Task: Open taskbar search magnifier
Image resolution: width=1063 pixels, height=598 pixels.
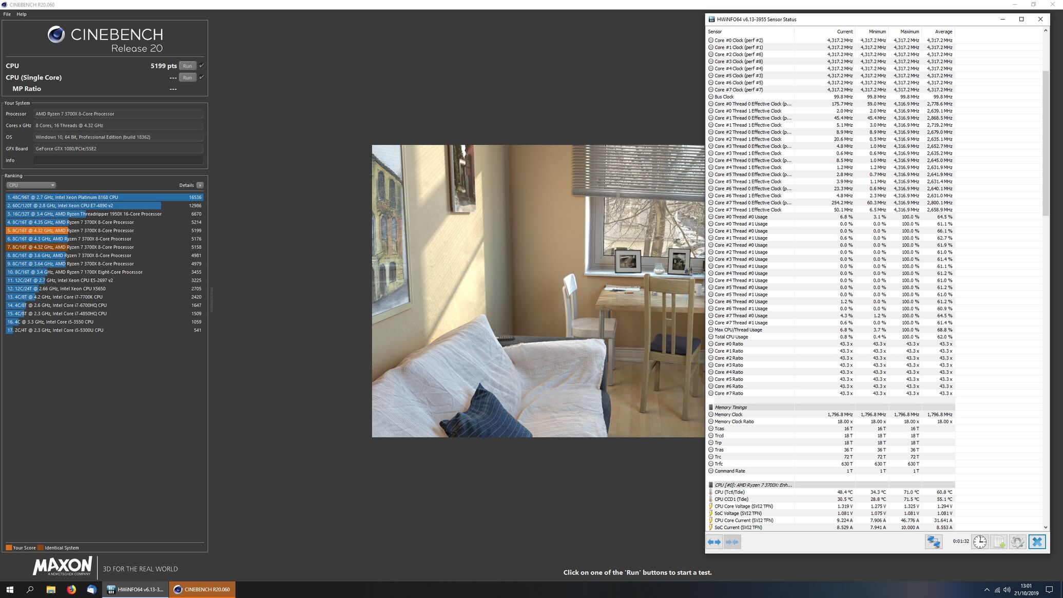Action: click(x=30, y=590)
